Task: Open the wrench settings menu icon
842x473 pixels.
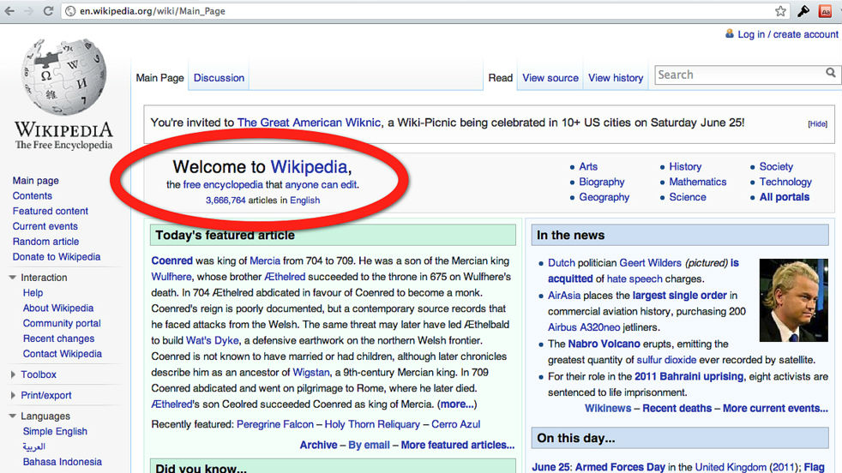Action: [803, 11]
